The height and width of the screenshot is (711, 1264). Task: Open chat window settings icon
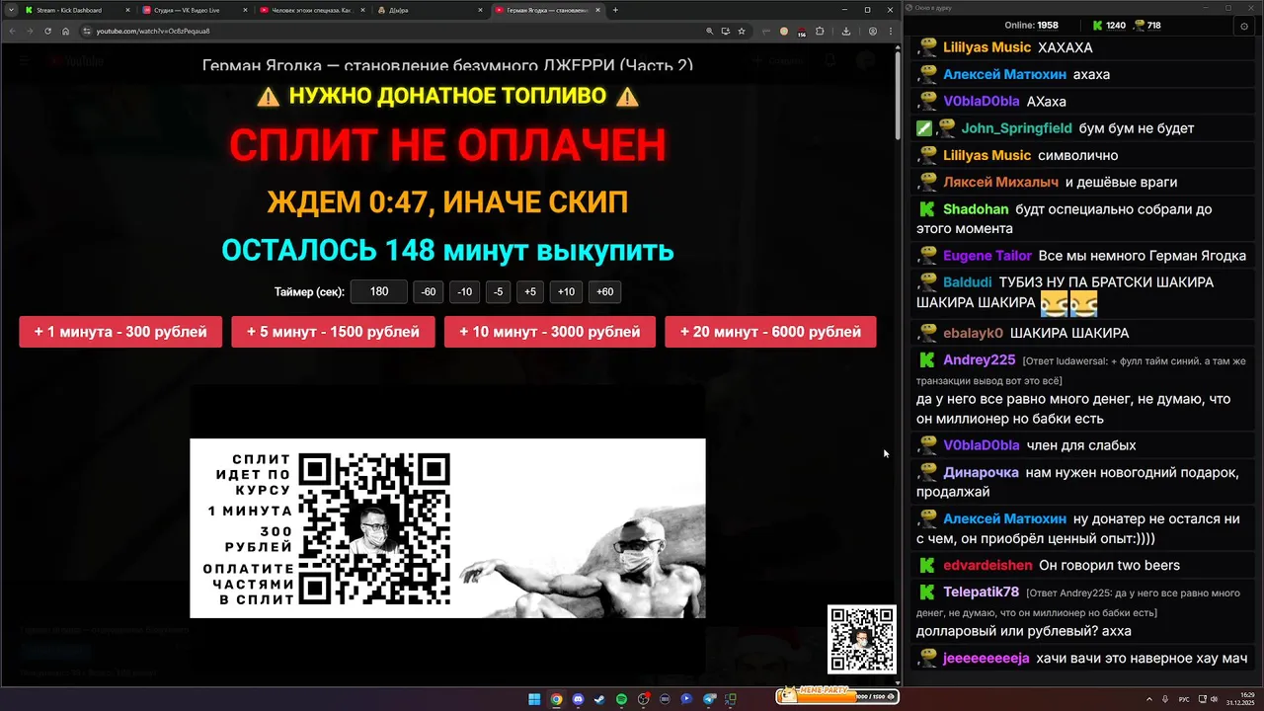click(1244, 26)
